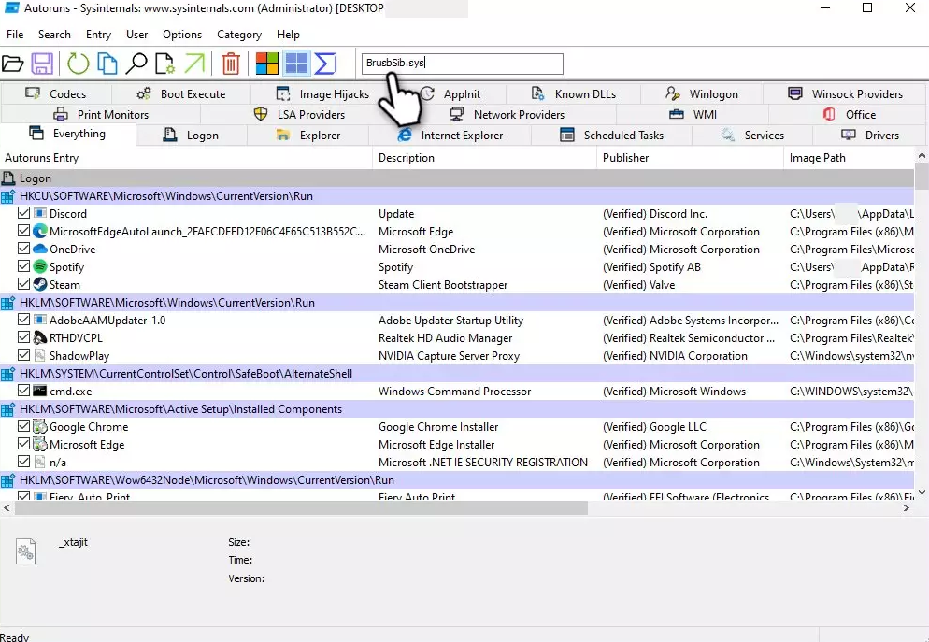The width and height of the screenshot is (929, 642).
Task: Uncheck the Discord autorun entry
Action: pos(24,214)
